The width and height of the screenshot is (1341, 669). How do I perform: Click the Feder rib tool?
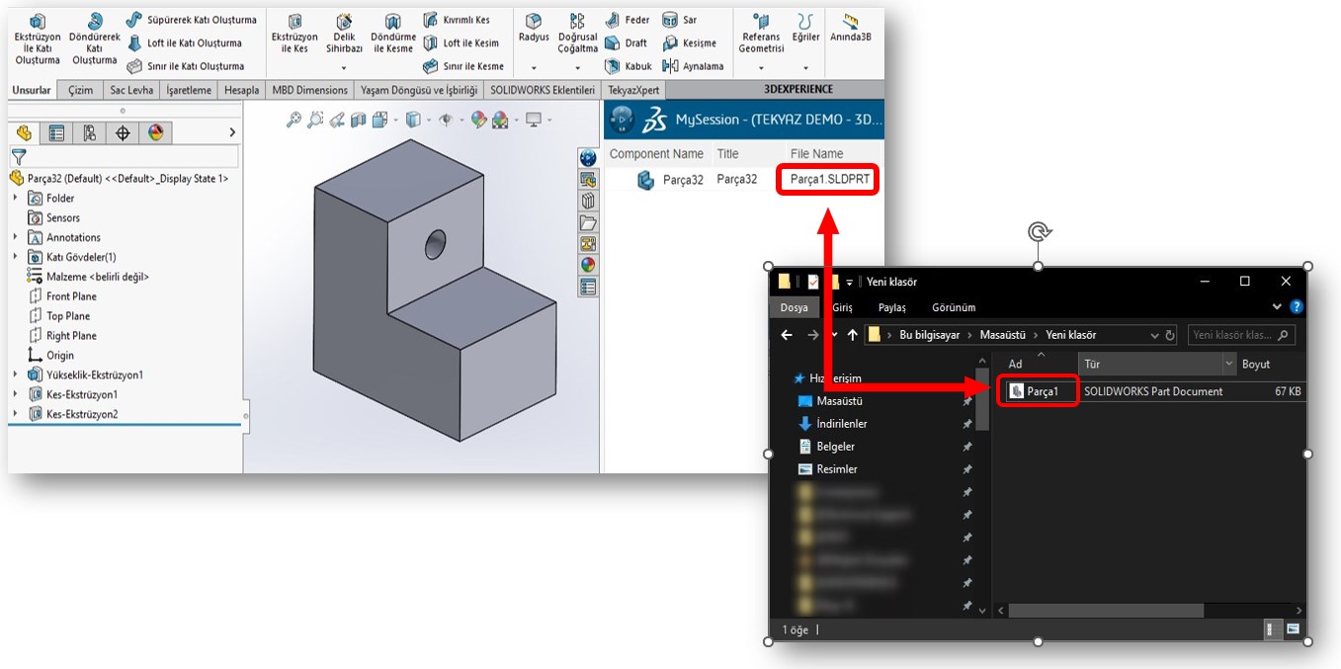[628, 20]
